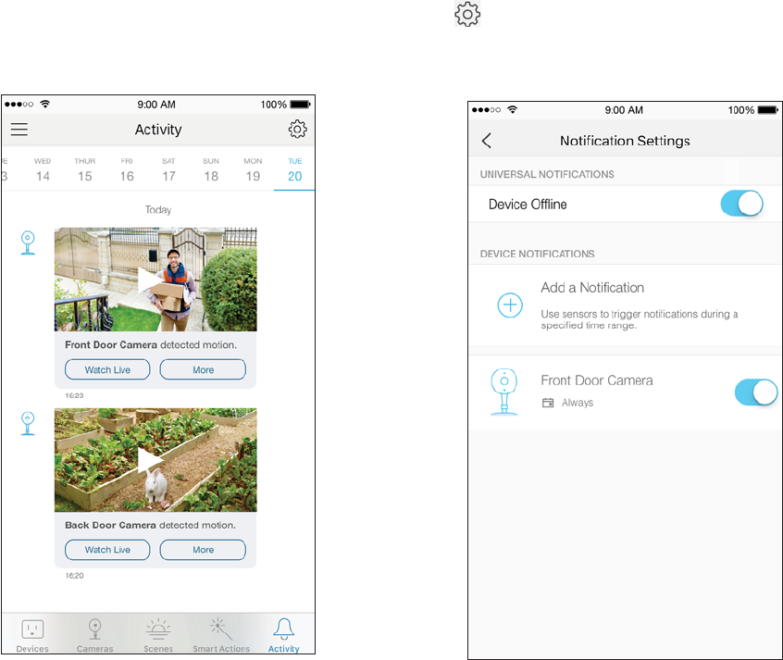Image resolution: width=783 pixels, height=660 pixels.
Task: Switch to the Smart Actions tab
Action: pos(221,636)
